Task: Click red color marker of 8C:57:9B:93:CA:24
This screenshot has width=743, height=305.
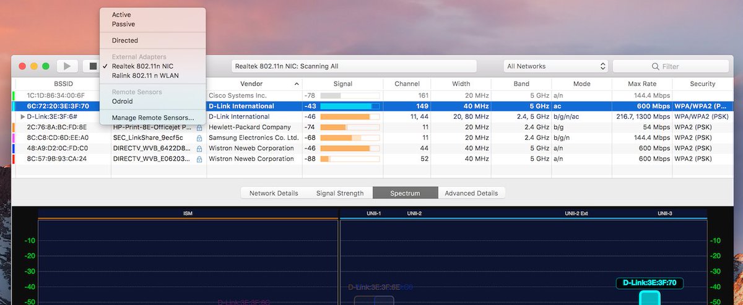Action: [x=14, y=159]
